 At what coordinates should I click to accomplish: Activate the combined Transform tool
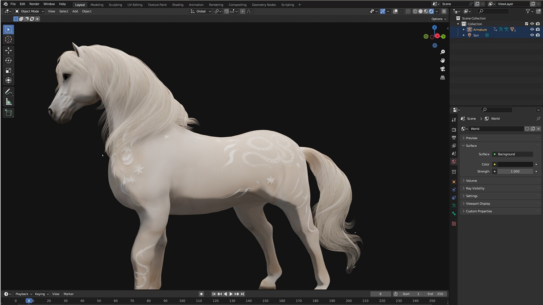click(9, 80)
